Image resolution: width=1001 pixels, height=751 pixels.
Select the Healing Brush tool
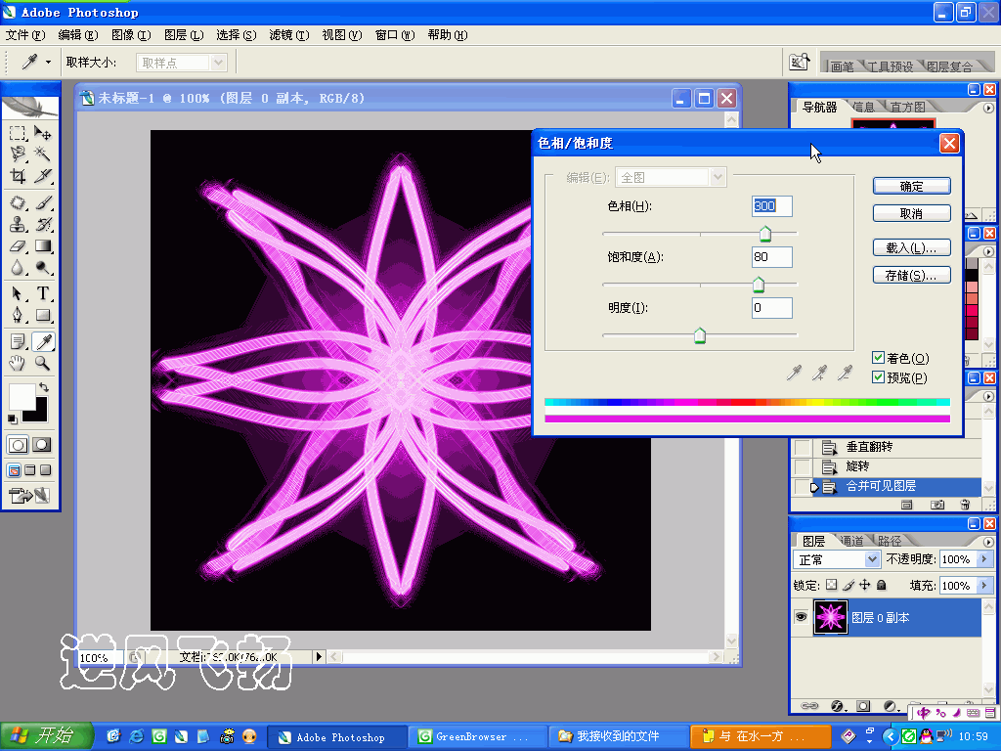click(18, 203)
